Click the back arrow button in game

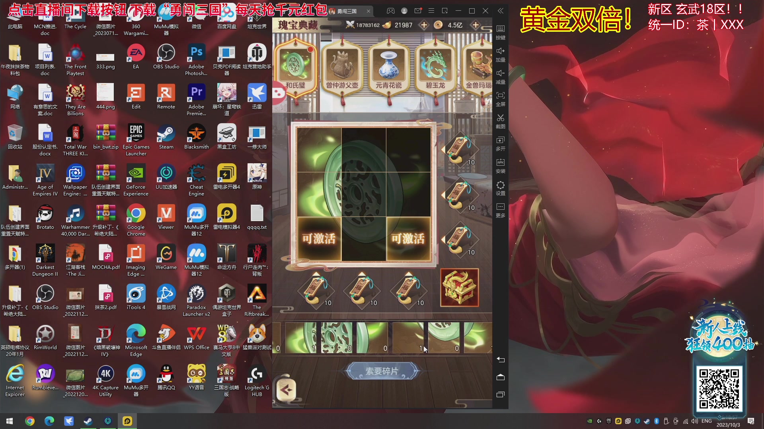coord(286,390)
